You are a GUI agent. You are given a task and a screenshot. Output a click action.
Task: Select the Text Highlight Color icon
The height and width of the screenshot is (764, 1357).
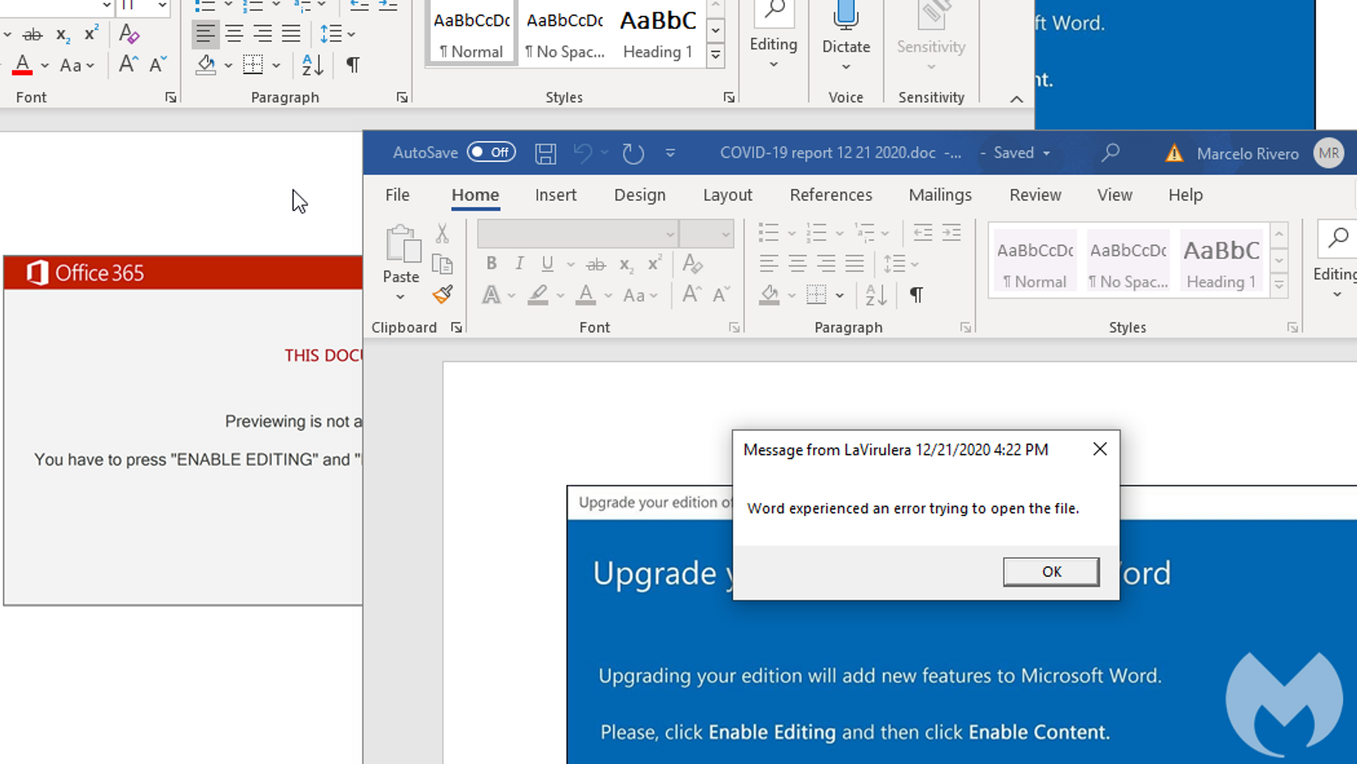(x=537, y=295)
